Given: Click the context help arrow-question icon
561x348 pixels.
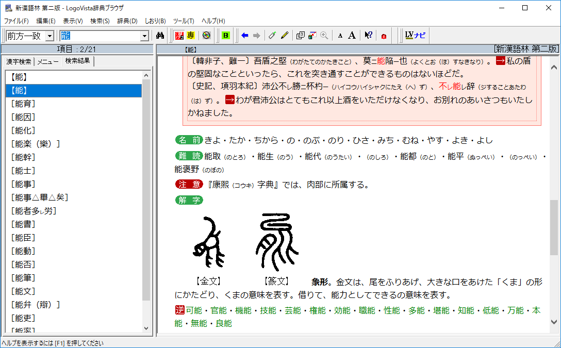Looking at the screenshot, I should pyautogui.click(x=368, y=36).
